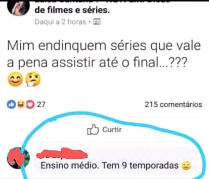Open the post author's profile picture

click(19, 7)
